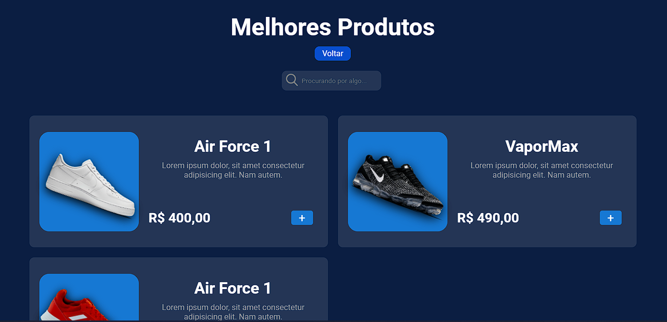Image resolution: width=667 pixels, height=322 pixels.
Task: Add the R$ 400,00 Air Force 1 with plus
Action: (302, 218)
